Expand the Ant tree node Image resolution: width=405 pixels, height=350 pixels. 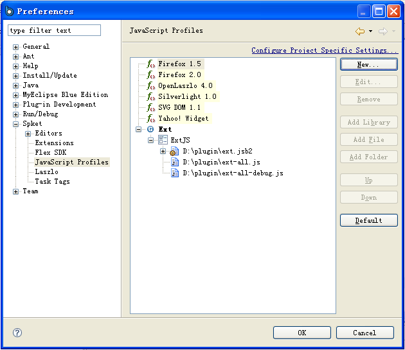pyautogui.click(x=16, y=57)
